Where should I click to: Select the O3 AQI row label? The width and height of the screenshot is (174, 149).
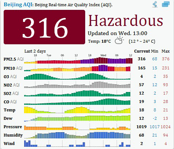pyautogui.click(x=10, y=77)
